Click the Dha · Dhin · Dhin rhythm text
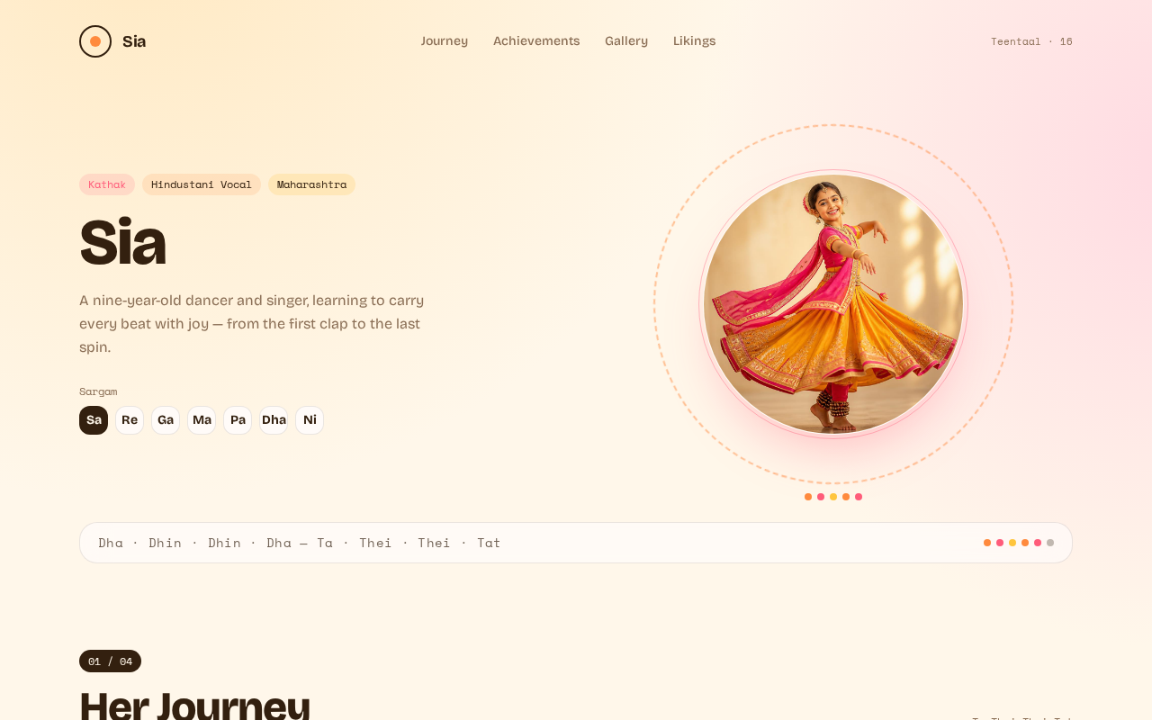The height and width of the screenshot is (720, 1152). 300,543
